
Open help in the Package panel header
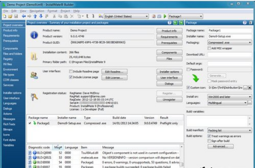[x=245, y=22]
